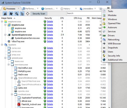
Task: Close the History tab
Action: pos(76,8)
